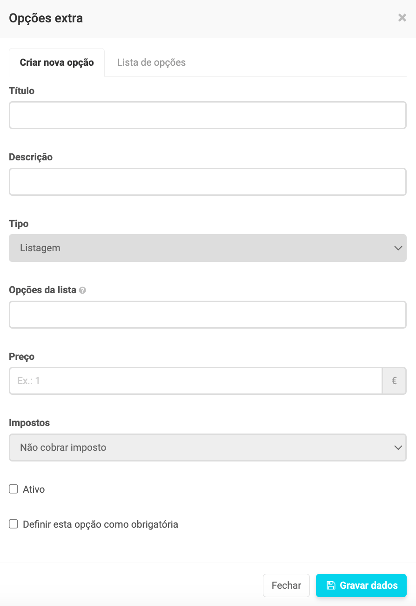416x606 pixels.
Task: Switch to the Lista de opções tab
Action: point(151,62)
